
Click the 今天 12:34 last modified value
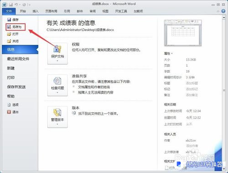[193, 111]
